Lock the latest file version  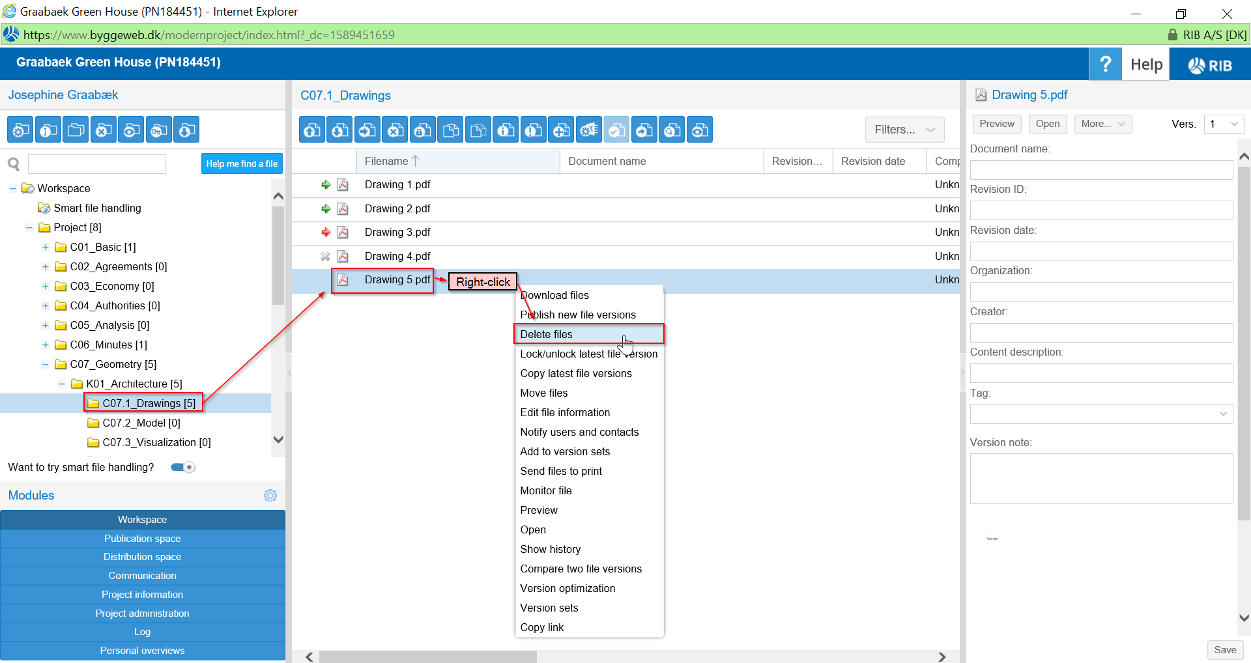[422, 130]
